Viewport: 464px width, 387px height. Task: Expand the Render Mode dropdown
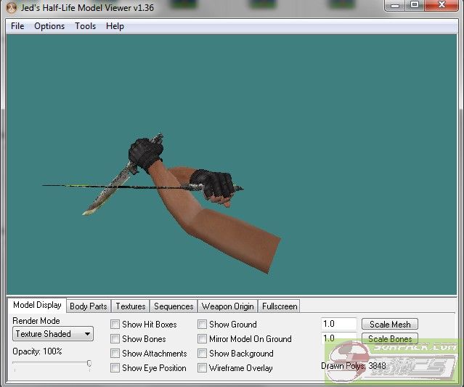tap(53, 334)
